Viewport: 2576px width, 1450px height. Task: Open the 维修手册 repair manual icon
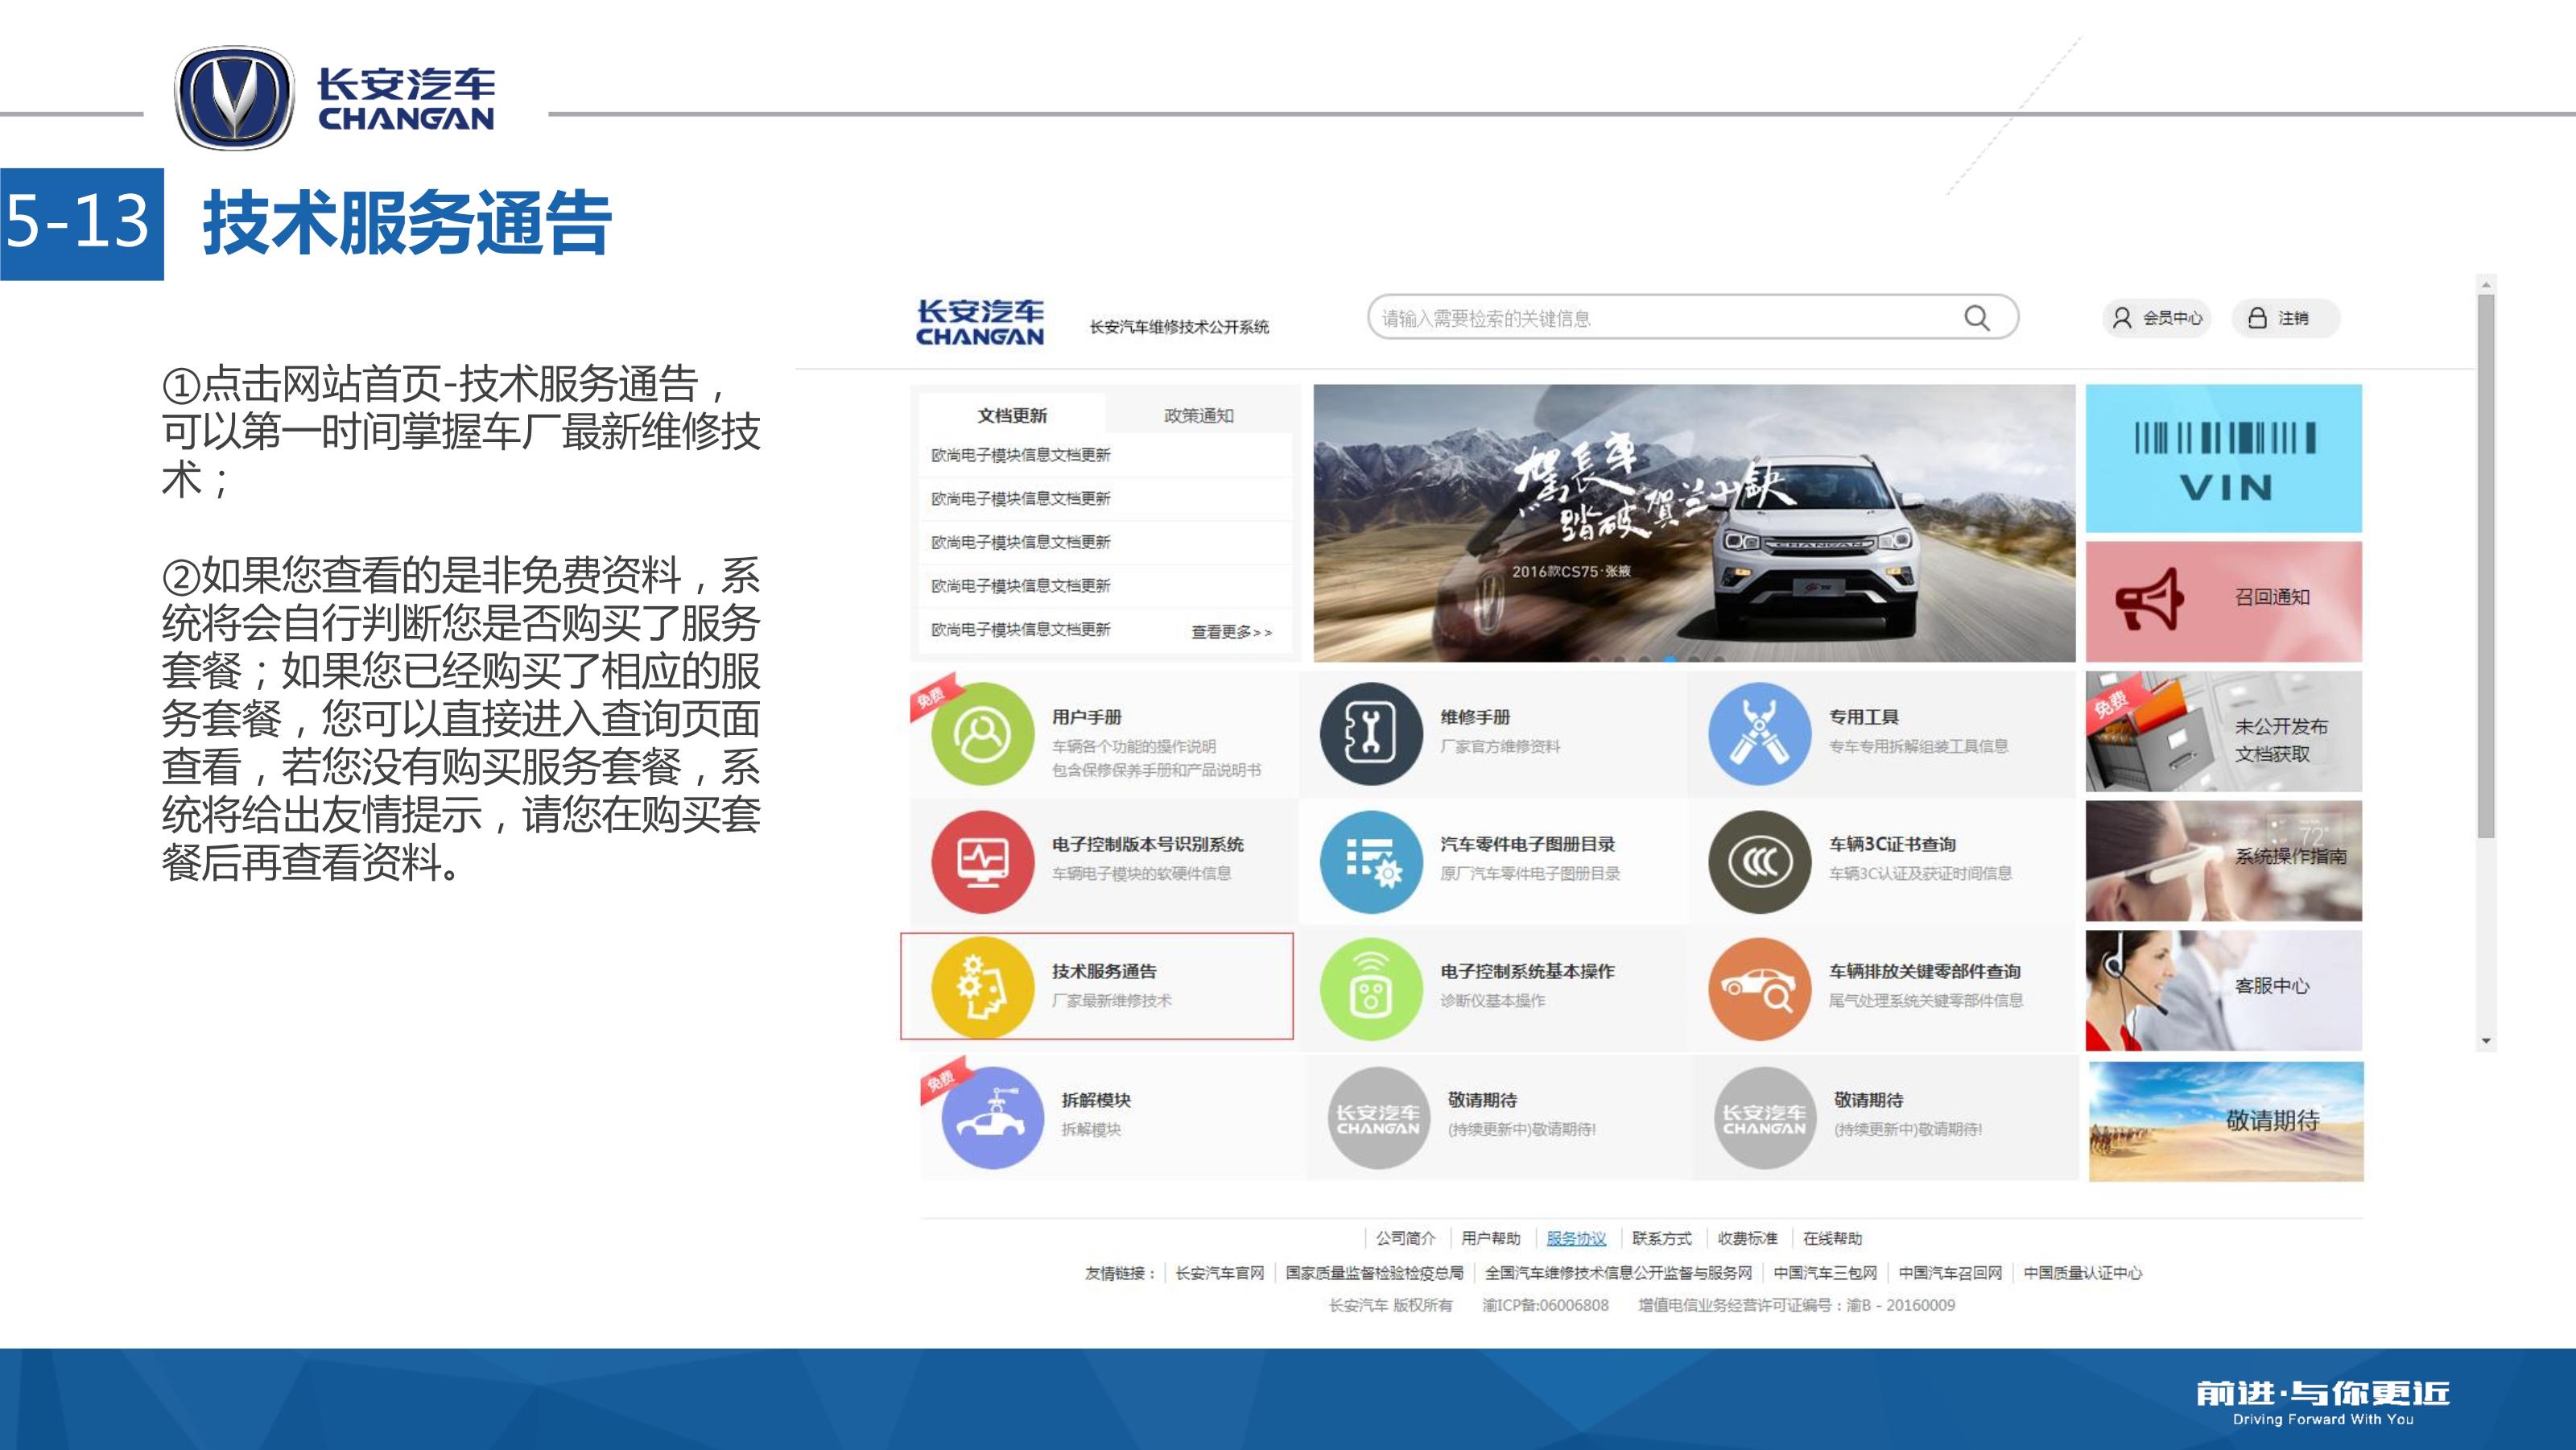pyautogui.click(x=1371, y=734)
